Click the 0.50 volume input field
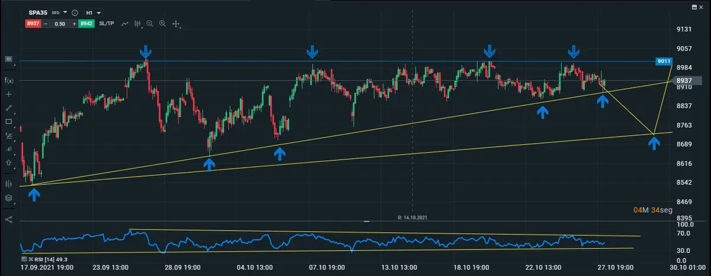Screen dimensions: 711x276 (60, 24)
